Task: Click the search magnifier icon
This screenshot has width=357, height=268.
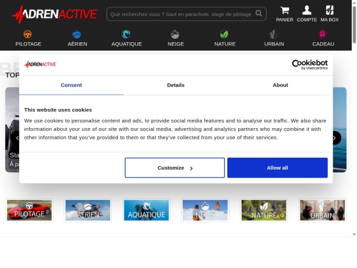Action: pyautogui.click(x=259, y=14)
